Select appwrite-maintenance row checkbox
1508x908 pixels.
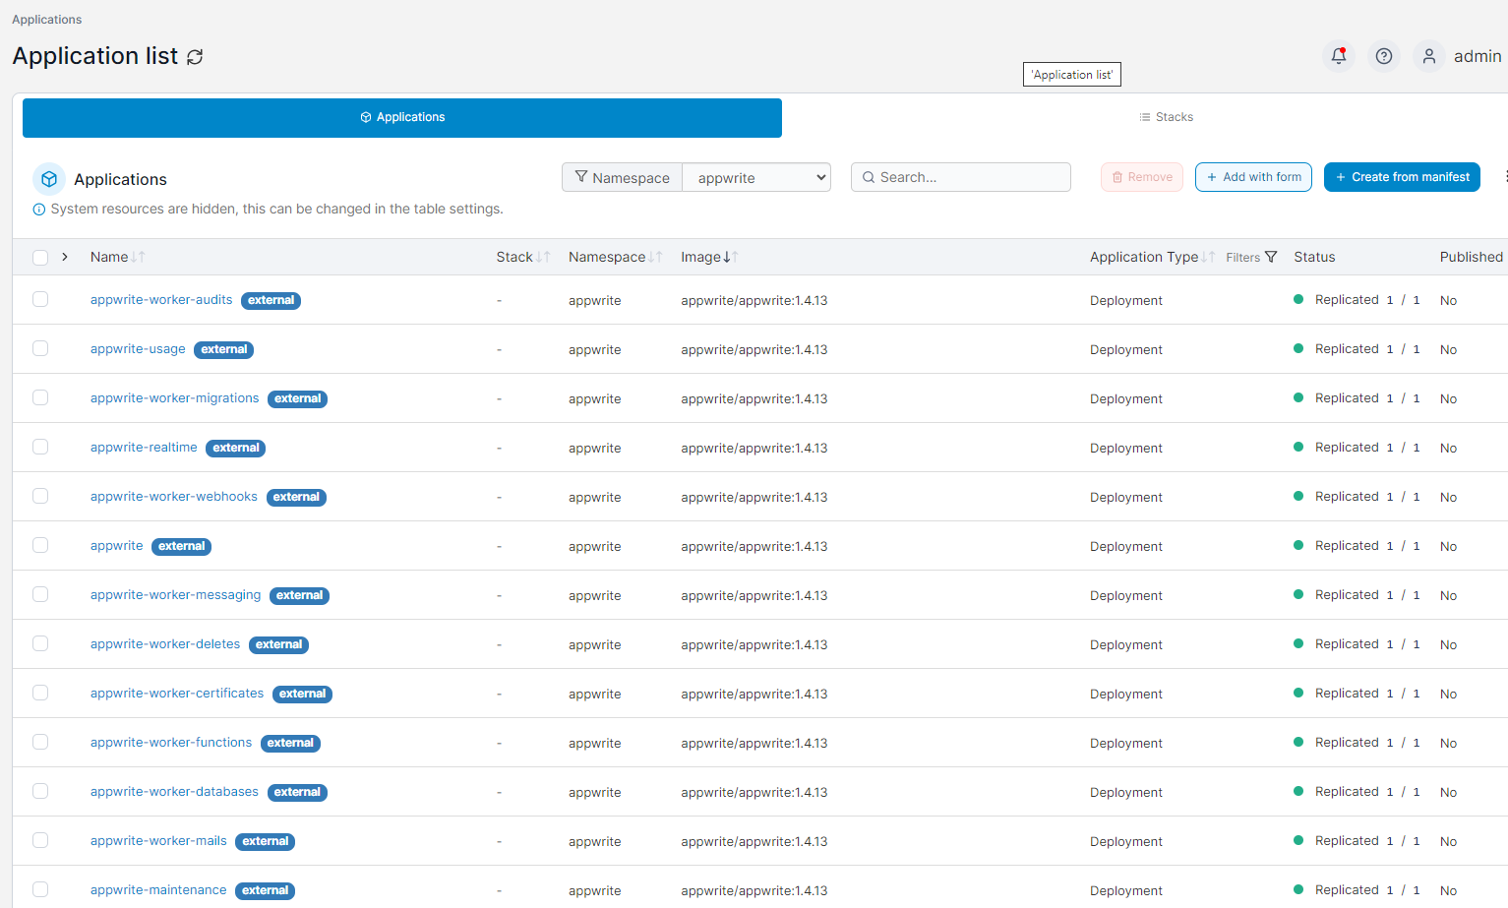[40, 889]
